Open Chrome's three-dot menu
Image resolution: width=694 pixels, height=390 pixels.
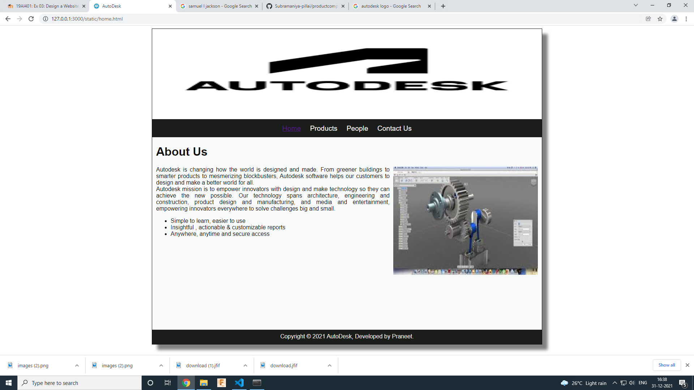point(686,19)
